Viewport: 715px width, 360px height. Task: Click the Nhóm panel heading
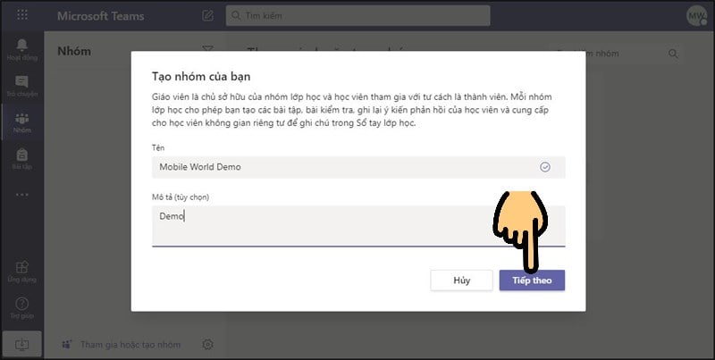pyautogui.click(x=74, y=51)
